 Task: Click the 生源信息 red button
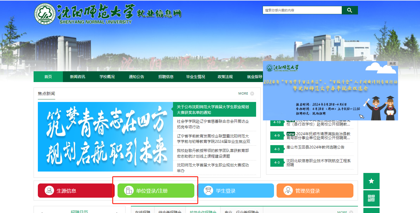[76, 191]
